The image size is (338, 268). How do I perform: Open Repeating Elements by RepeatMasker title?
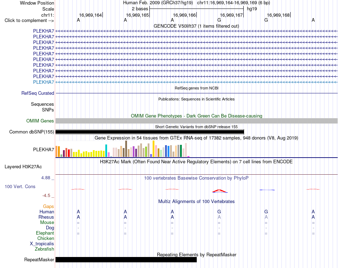click(196, 255)
